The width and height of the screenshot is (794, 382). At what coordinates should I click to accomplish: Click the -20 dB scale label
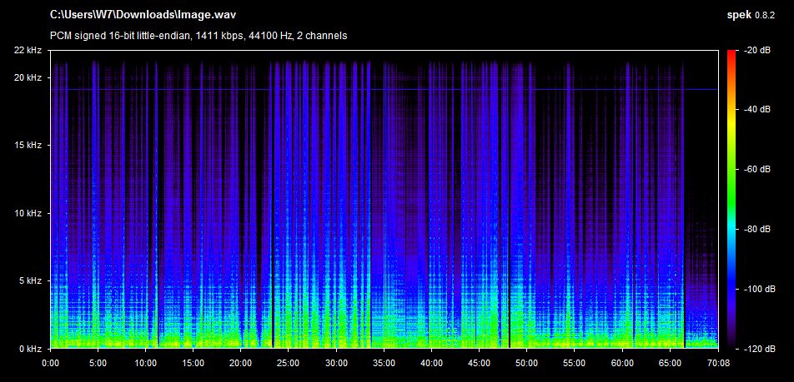pos(757,51)
